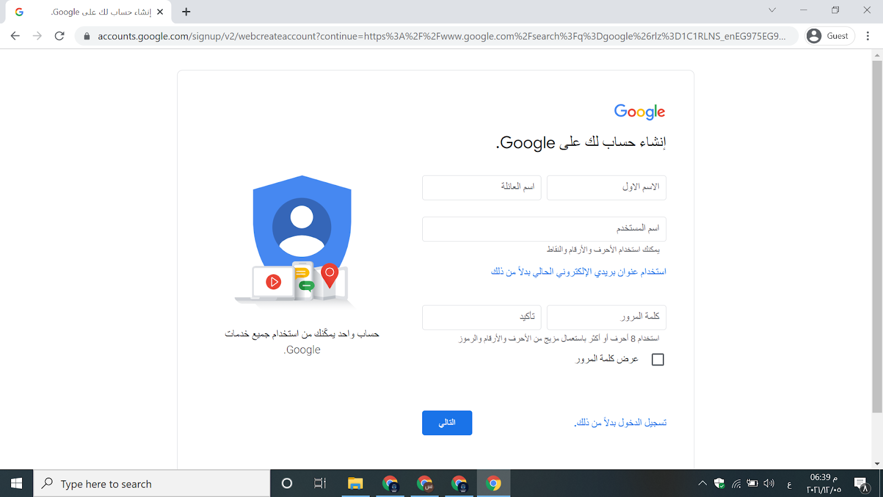Click the Cortana circle icon

coord(286,484)
